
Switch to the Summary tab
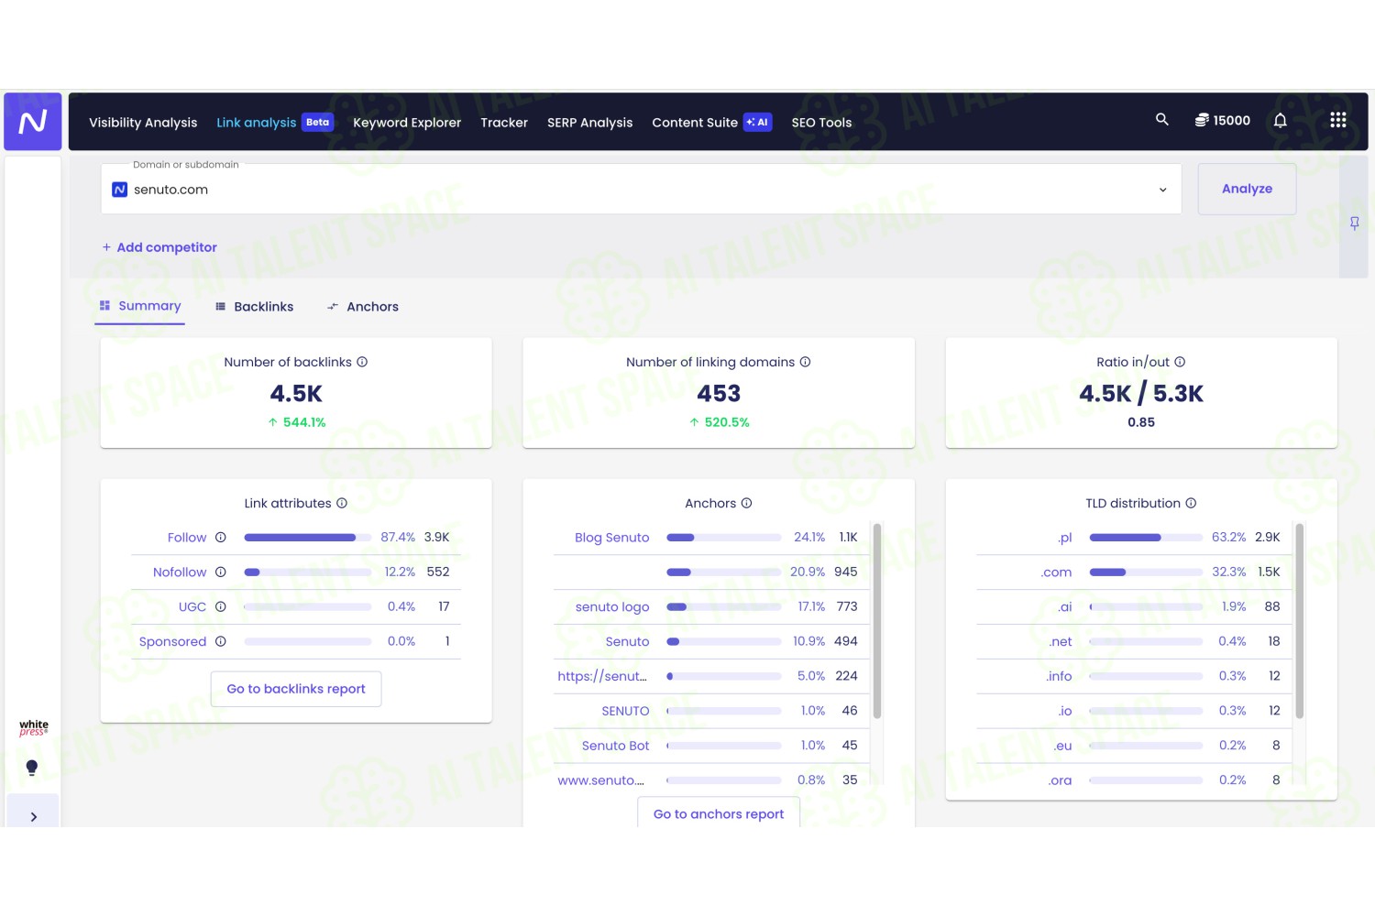click(x=140, y=306)
